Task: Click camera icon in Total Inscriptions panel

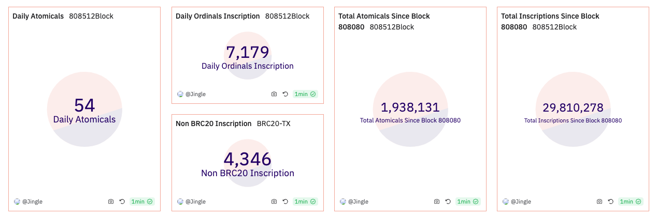Action: 599,202
